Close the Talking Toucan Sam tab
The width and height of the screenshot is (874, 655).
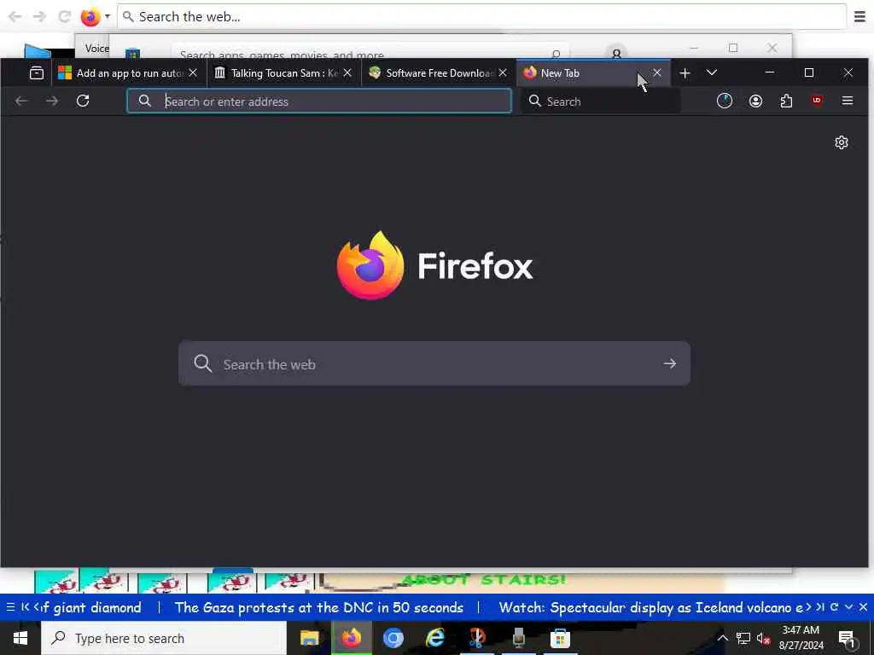point(347,73)
